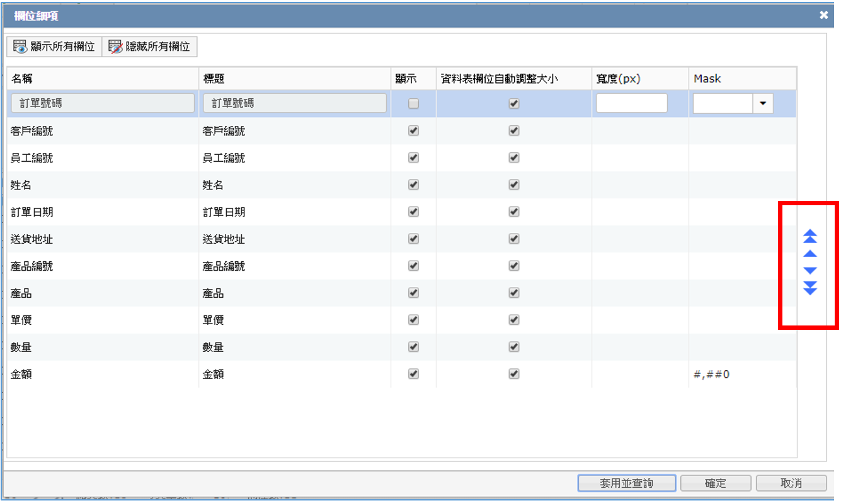Toggle 顯示 checkbox for 產品編號 row
The height and width of the screenshot is (503, 841).
coord(413,266)
